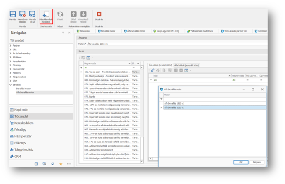This screenshot has width=285, height=184.
Task: Open the Pénzügy navigation module
Action: click(x=21, y=129)
